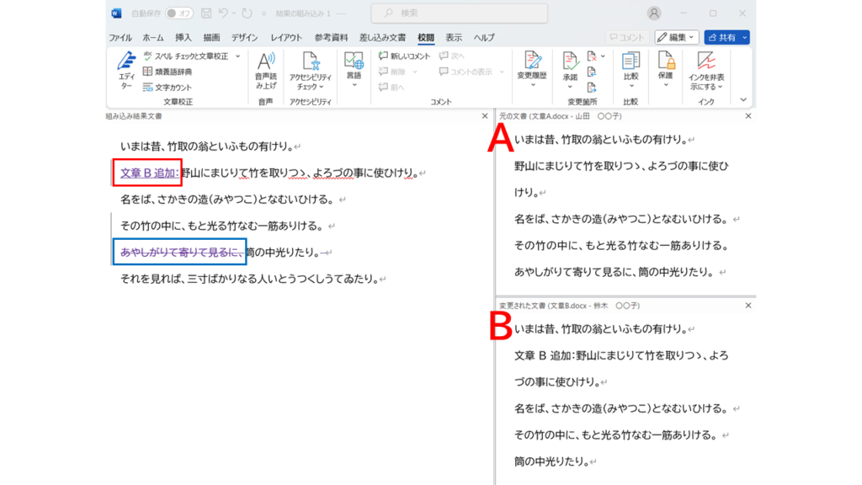Toggle AutoSave (自動保存) switch
The image size is (862, 485).
coord(179,13)
